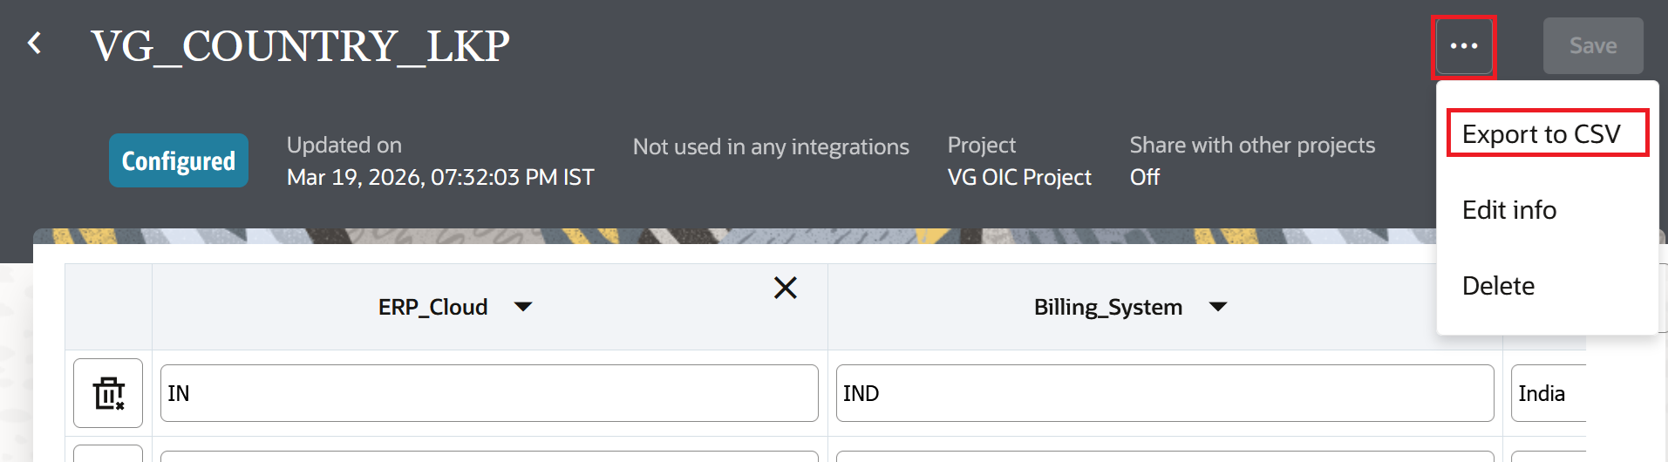Viewport: 1668px width, 462px height.
Task: Click the Configured status badge
Action: (x=178, y=160)
